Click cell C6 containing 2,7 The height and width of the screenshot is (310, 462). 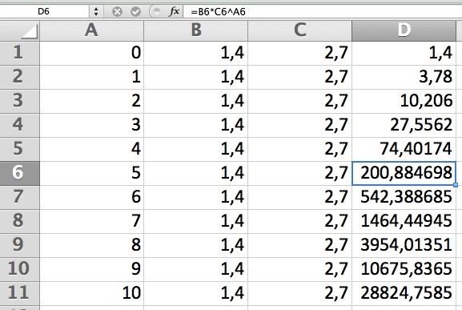[x=299, y=173]
